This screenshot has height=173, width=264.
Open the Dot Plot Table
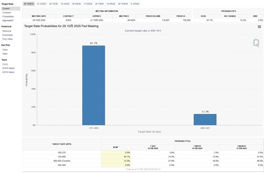click(5, 54)
